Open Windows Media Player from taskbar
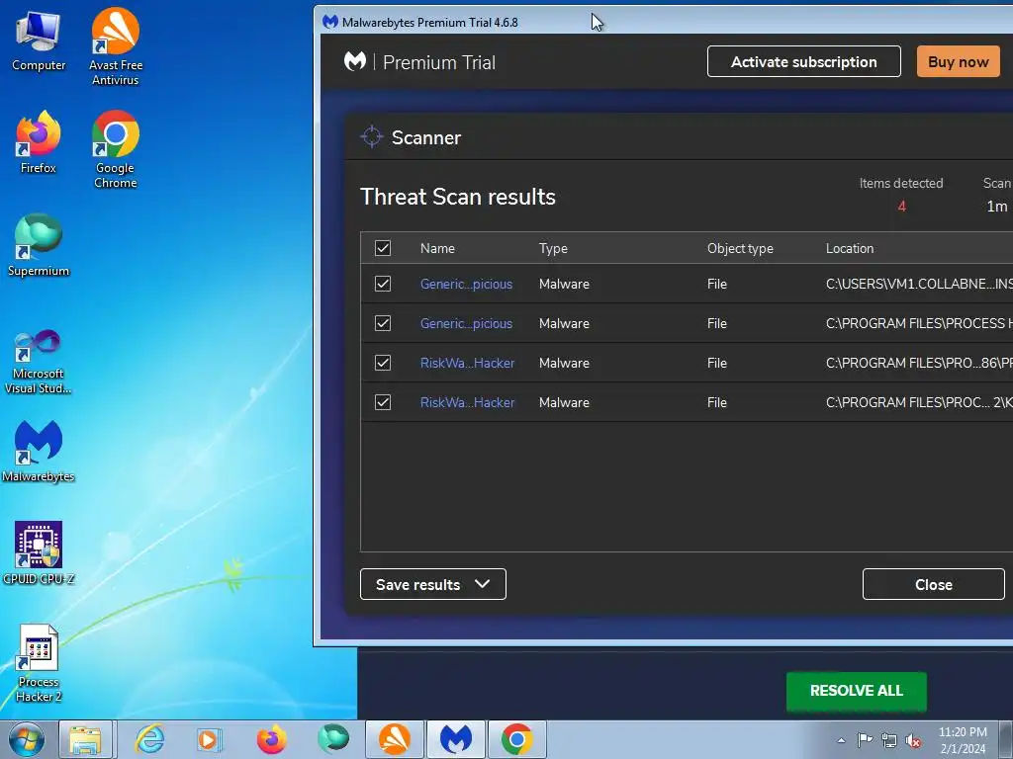 click(209, 739)
